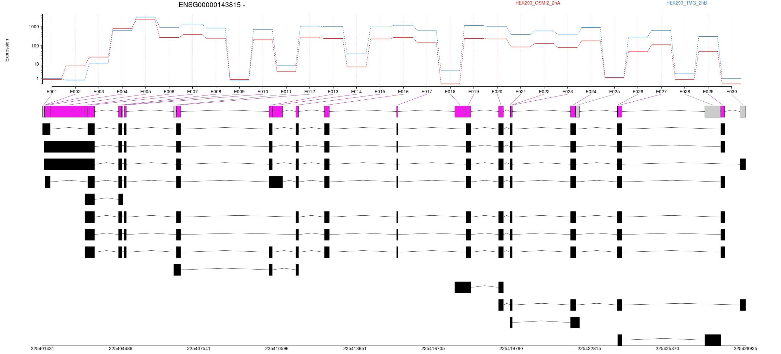Click exon label E012
This screenshot has height=354, width=781.
[x=309, y=92]
